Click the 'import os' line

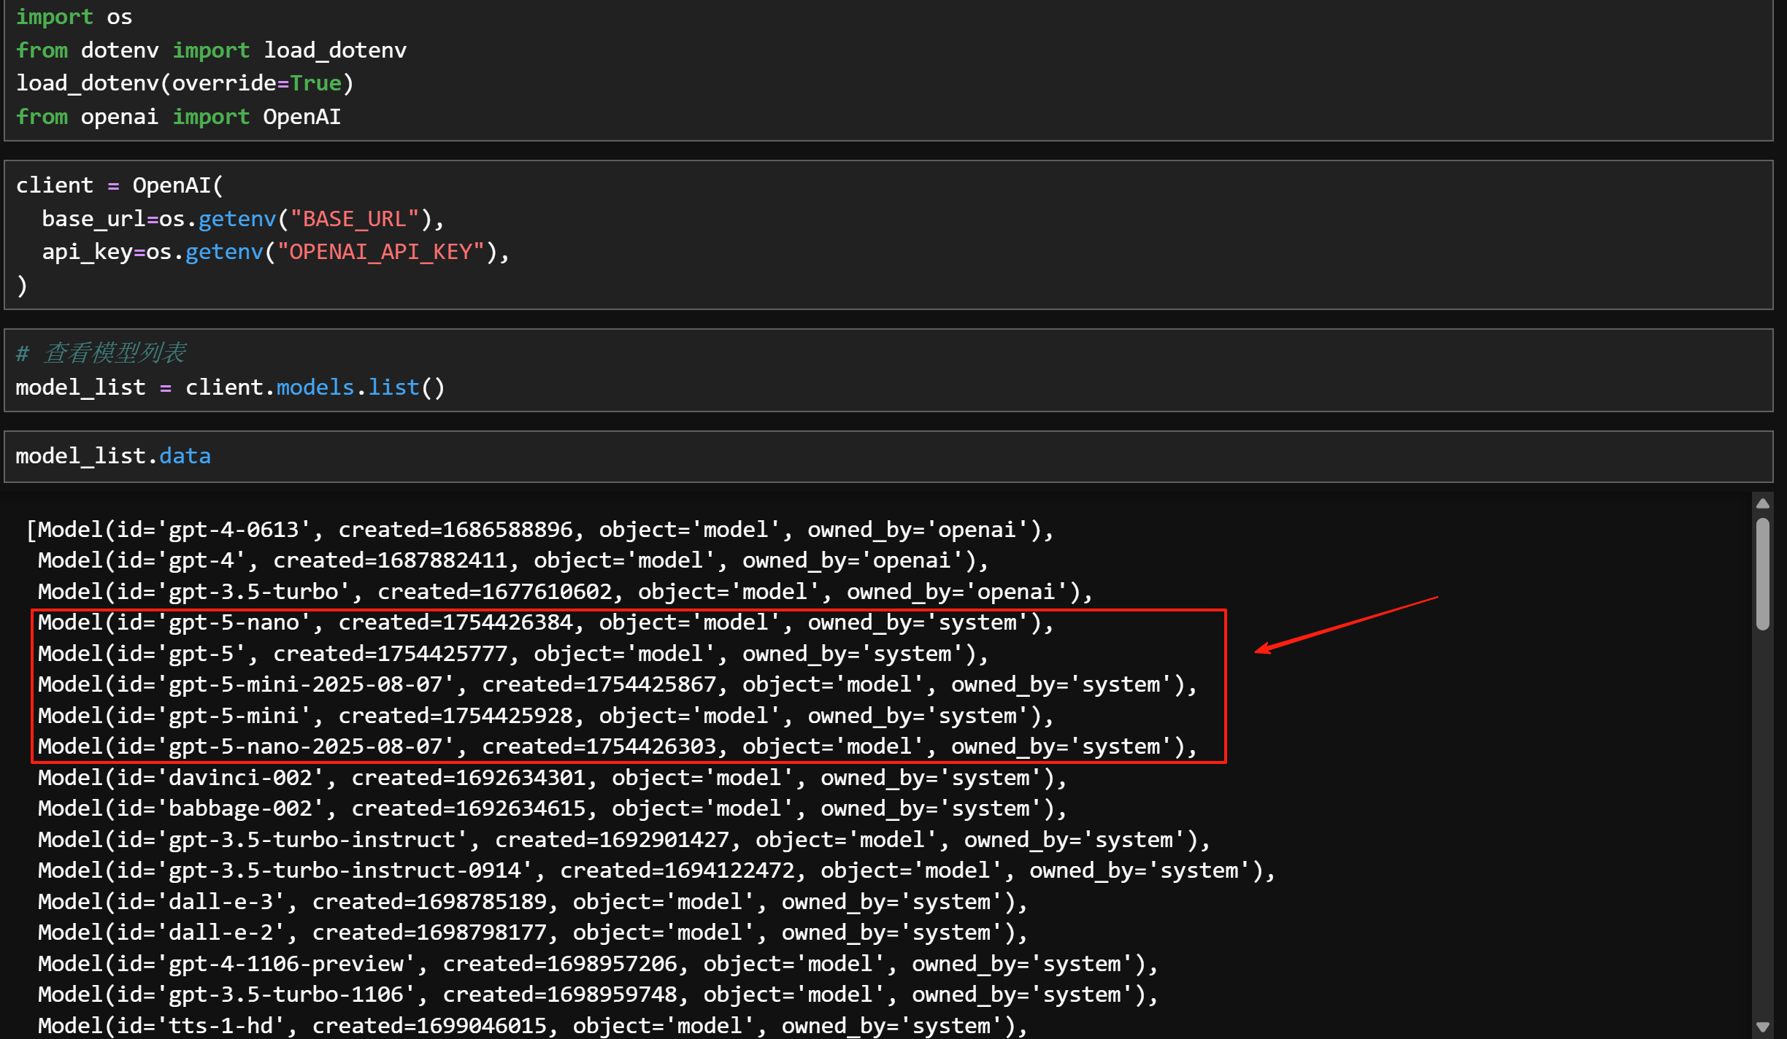click(x=74, y=17)
